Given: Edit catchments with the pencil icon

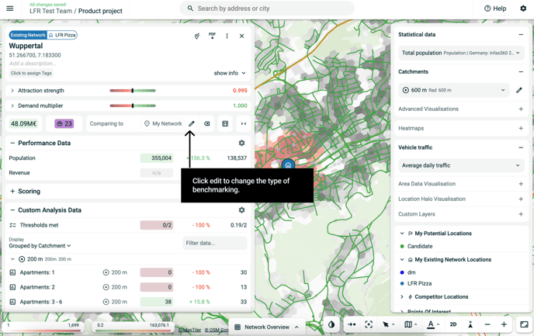Looking at the screenshot, I should point(518,90).
